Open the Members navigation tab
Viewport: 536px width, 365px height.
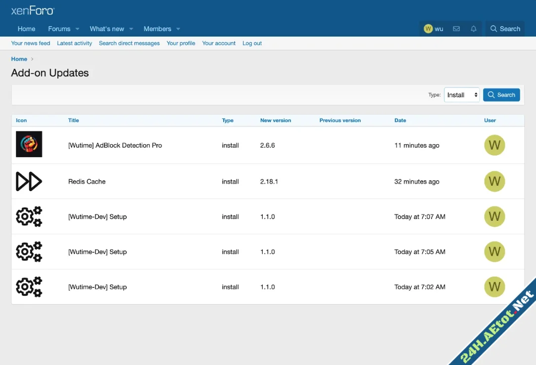[157, 29]
